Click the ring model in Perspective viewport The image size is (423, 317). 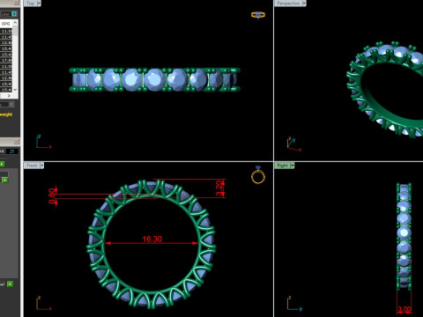pyautogui.click(x=385, y=90)
